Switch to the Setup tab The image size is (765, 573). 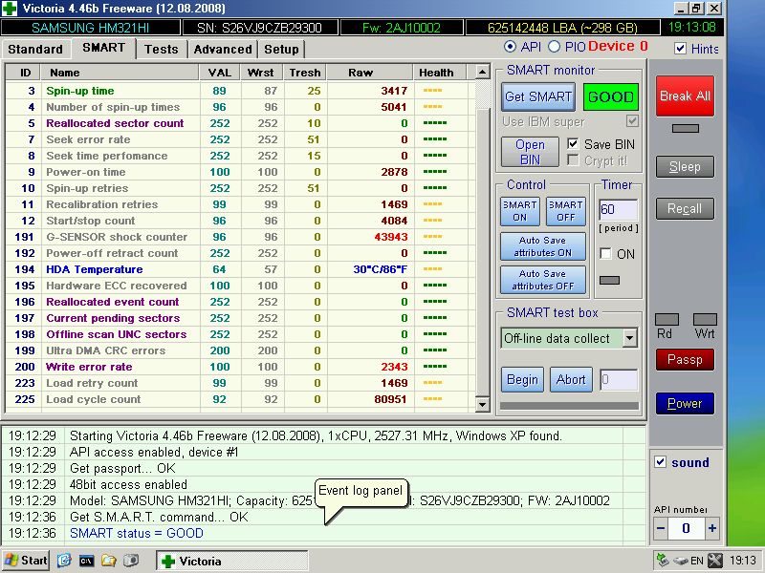click(x=281, y=50)
